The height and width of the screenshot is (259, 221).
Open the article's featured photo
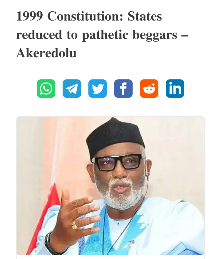coord(110,186)
